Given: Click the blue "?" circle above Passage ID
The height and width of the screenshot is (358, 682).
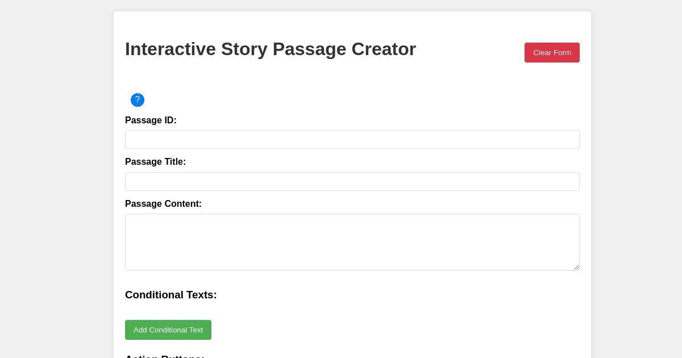Looking at the screenshot, I should pos(138,100).
